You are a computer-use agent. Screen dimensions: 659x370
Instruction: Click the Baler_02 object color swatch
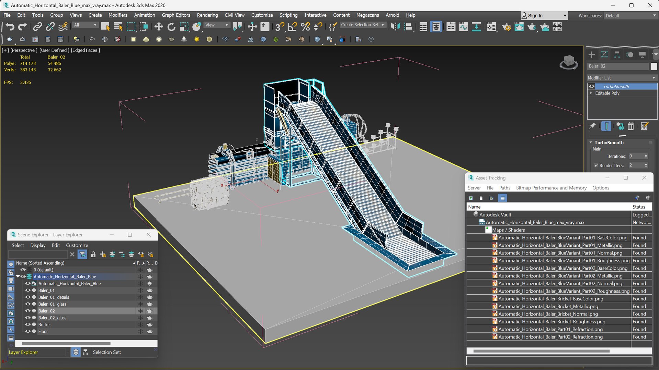pos(654,66)
